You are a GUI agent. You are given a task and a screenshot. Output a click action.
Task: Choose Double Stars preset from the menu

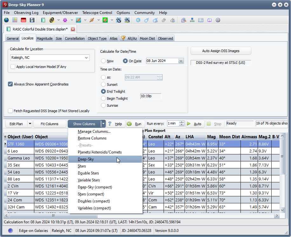pos(88,173)
